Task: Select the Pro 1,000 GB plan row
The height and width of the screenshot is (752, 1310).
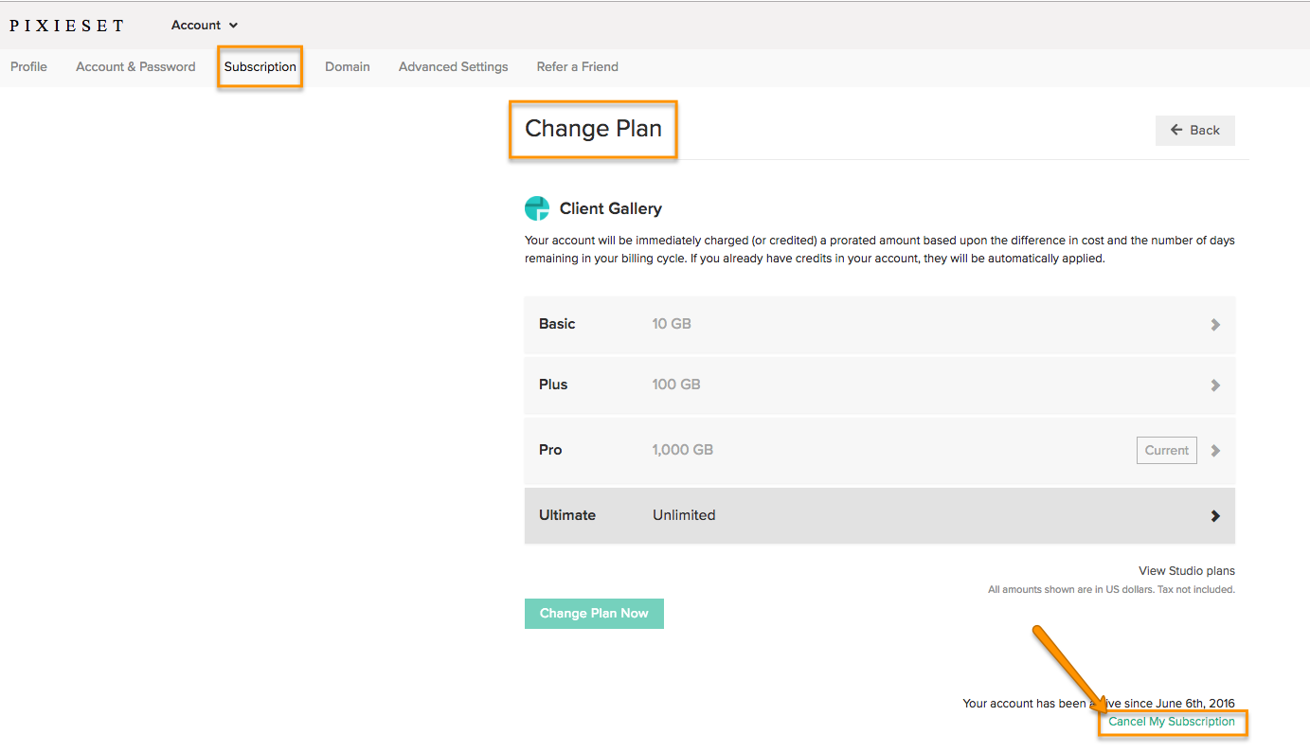Action: 880,450
